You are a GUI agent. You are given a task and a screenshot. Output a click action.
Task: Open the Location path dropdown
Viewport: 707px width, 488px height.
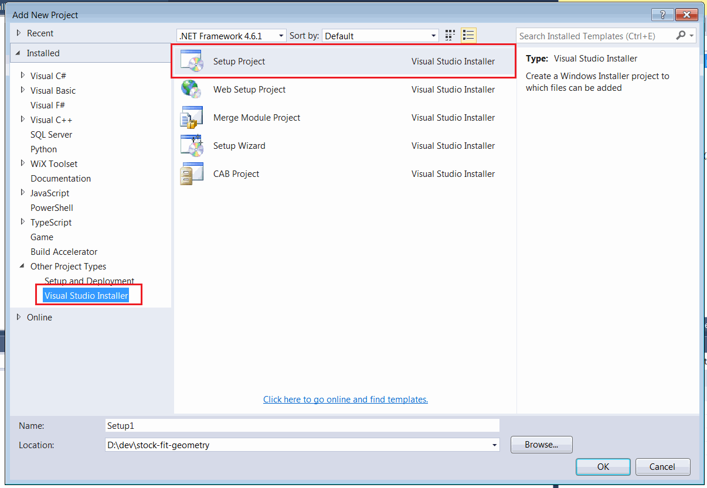(494, 445)
